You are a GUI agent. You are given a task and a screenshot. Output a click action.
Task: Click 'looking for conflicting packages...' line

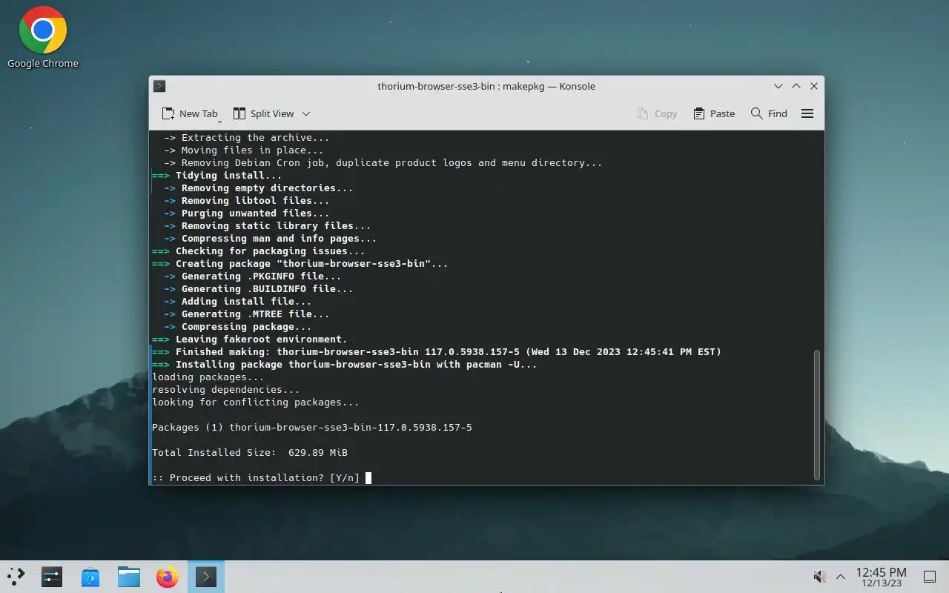point(256,402)
